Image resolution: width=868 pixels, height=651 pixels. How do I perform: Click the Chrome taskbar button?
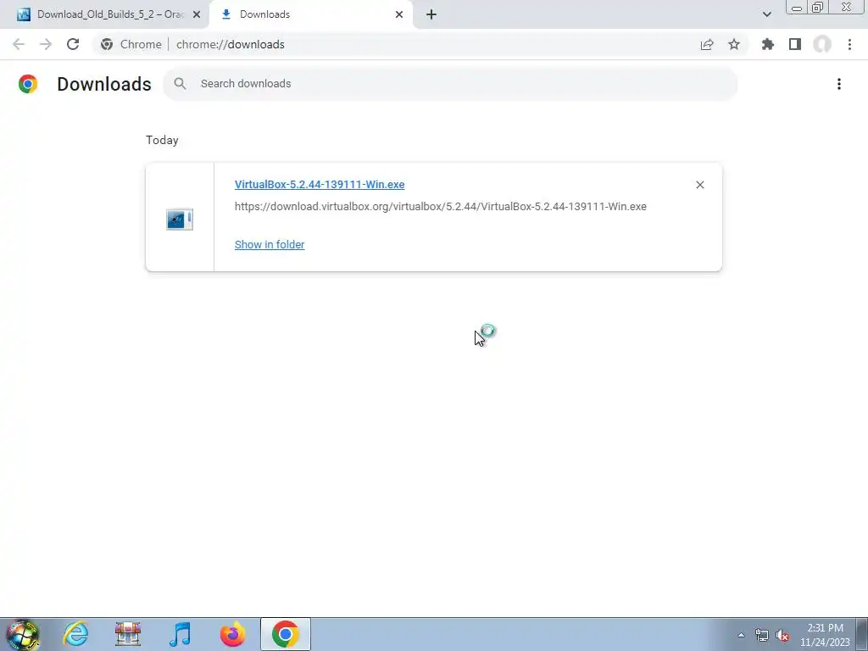click(x=285, y=634)
